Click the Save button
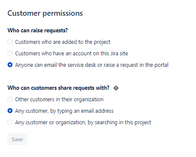This screenshot has width=196, height=157. point(17,139)
